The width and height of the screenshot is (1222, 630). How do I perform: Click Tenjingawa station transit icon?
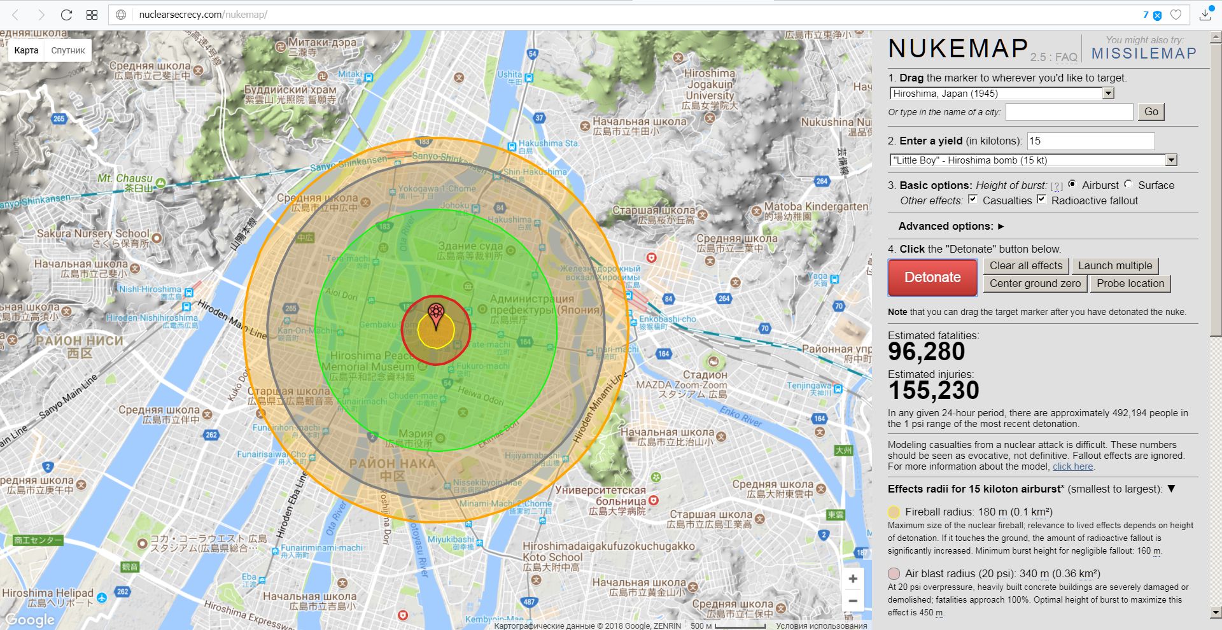pyautogui.click(x=838, y=389)
